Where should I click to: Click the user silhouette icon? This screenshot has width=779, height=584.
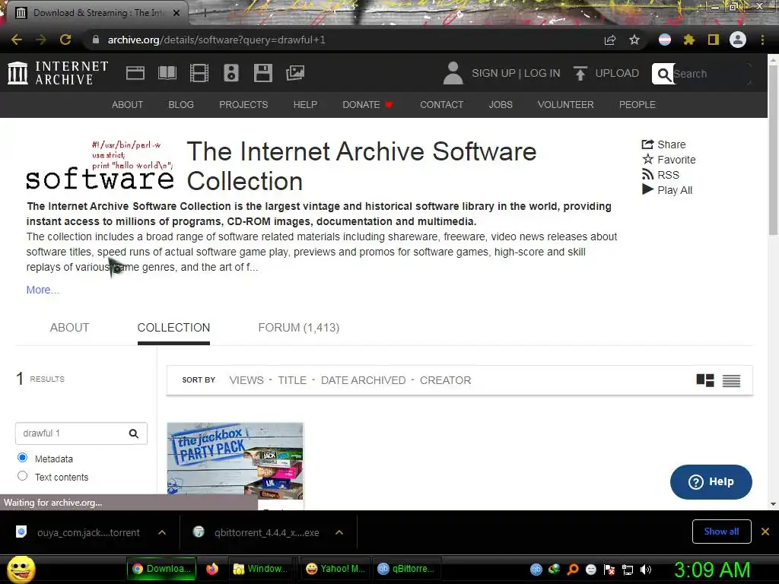pyautogui.click(x=453, y=73)
